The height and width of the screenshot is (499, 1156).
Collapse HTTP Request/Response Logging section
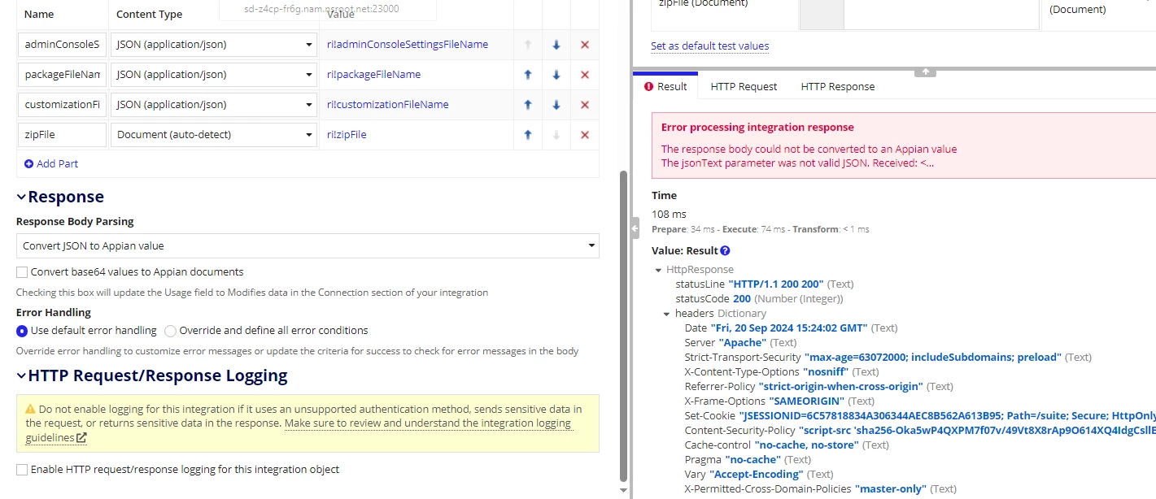[21, 375]
